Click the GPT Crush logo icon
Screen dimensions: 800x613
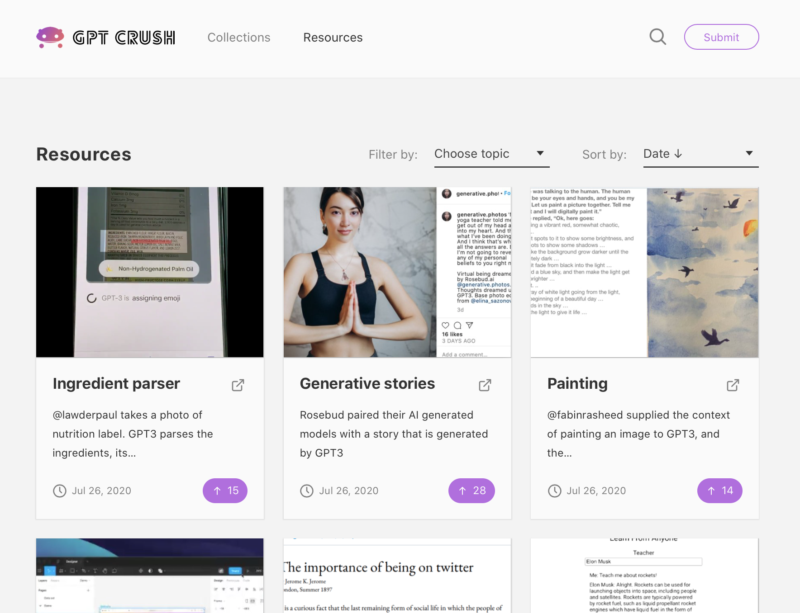click(50, 37)
